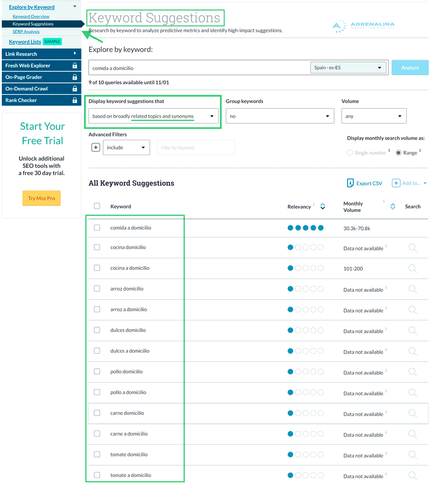Screen dimensions: 438x485
Task: Expand the Group keywords dropdown
Action: pyautogui.click(x=280, y=116)
